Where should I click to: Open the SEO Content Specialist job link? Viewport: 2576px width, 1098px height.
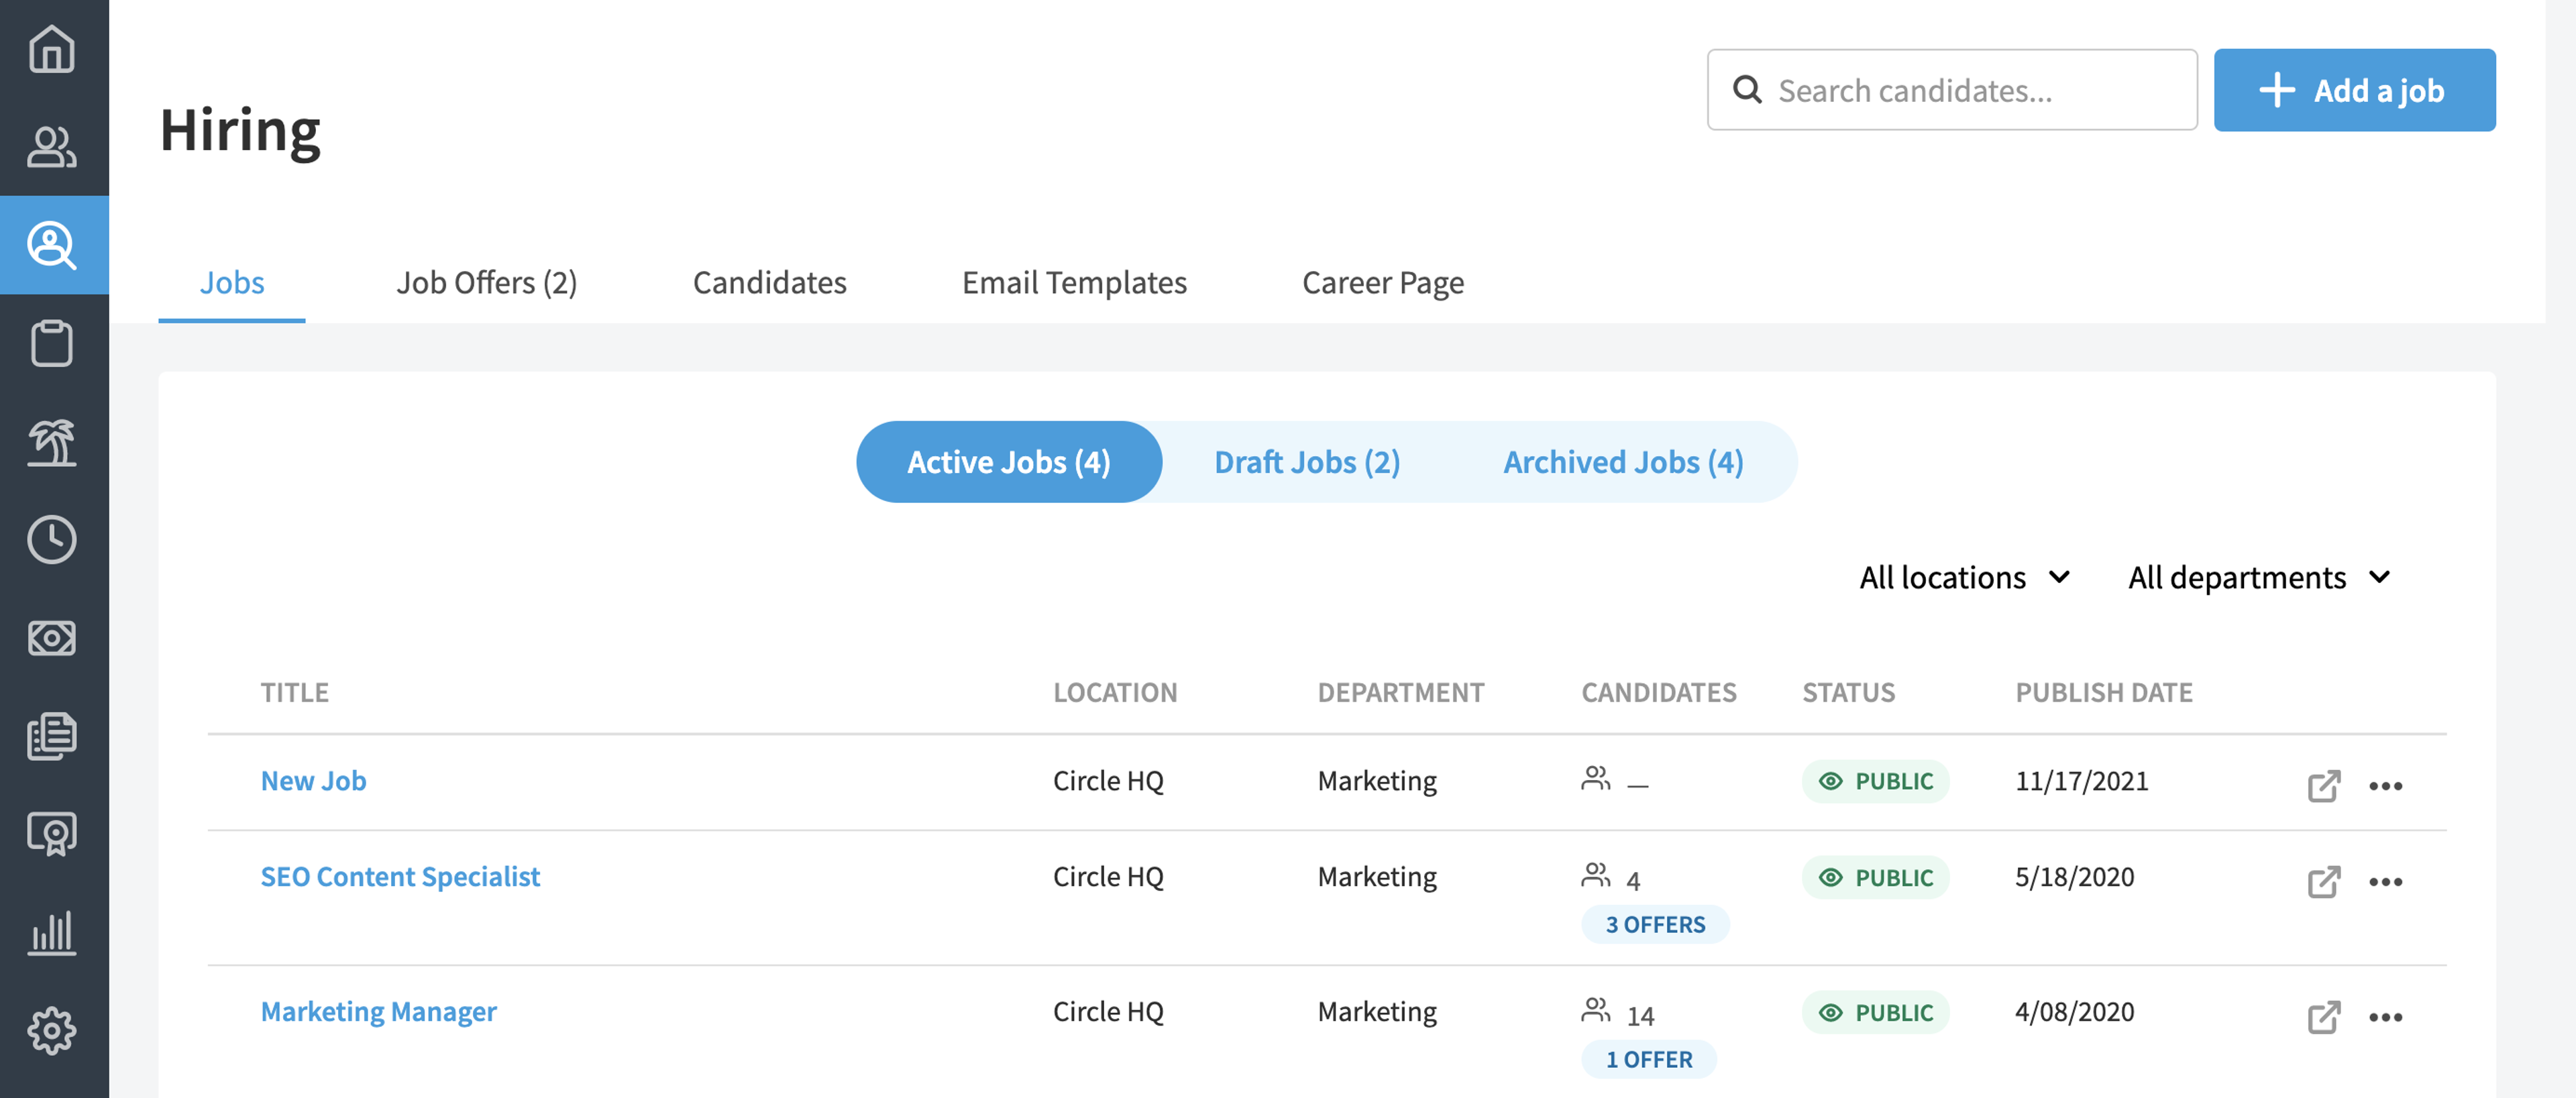tap(400, 877)
